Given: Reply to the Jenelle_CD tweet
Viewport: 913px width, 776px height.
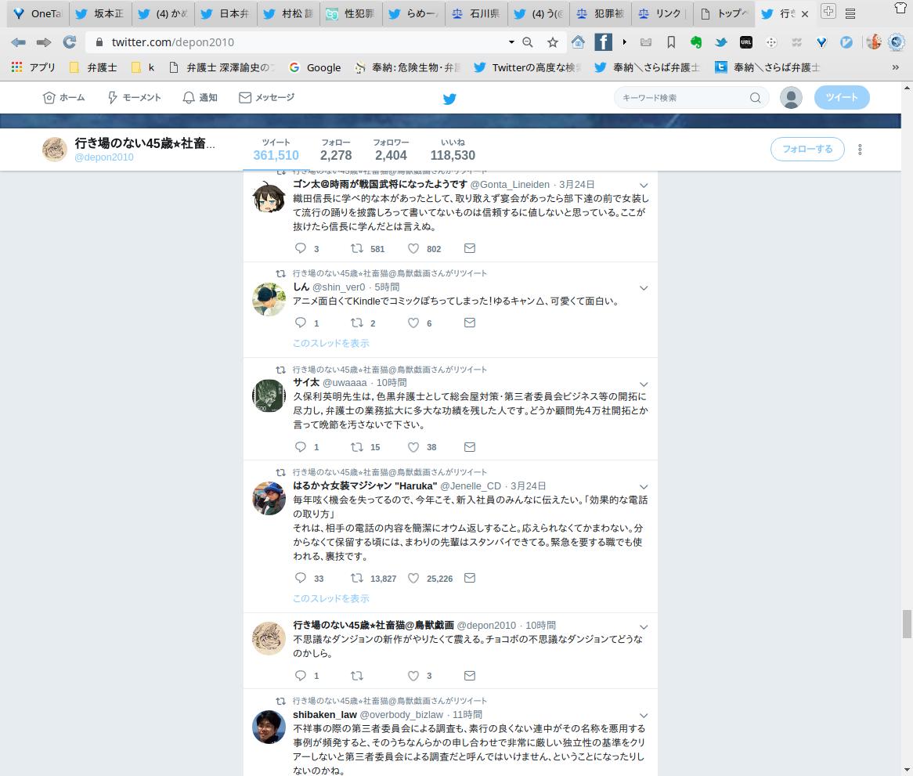Looking at the screenshot, I should (301, 578).
